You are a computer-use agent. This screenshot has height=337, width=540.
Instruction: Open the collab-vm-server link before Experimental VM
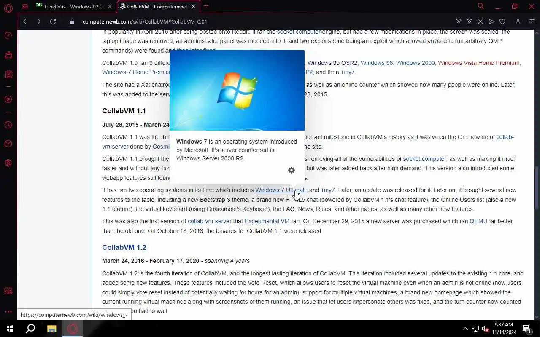click(x=210, y=221)
